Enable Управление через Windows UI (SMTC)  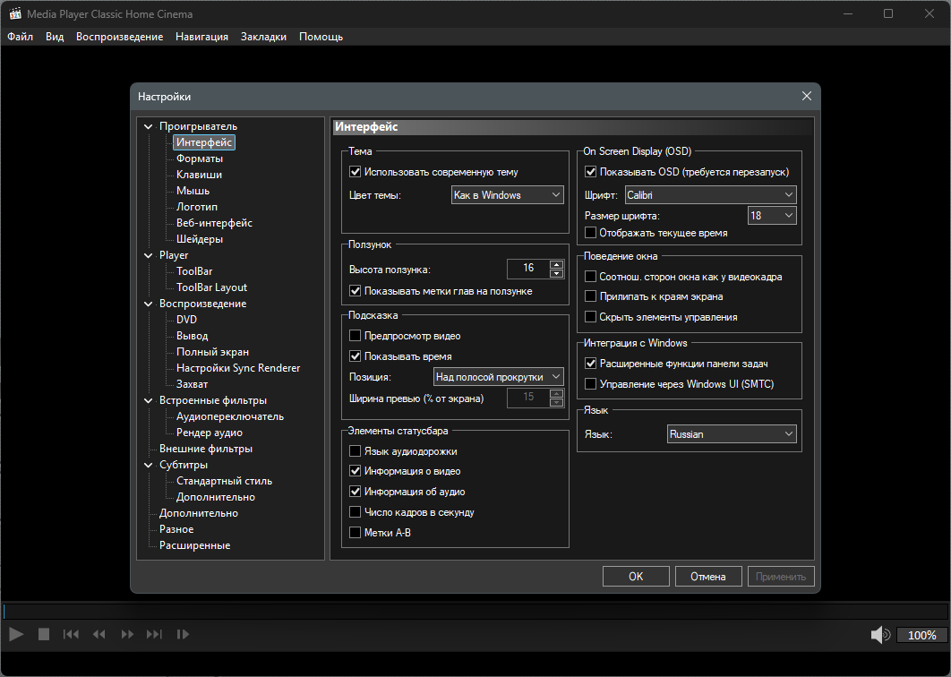[590, 383]
